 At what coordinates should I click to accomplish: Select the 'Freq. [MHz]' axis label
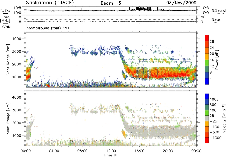click(5, 19)
